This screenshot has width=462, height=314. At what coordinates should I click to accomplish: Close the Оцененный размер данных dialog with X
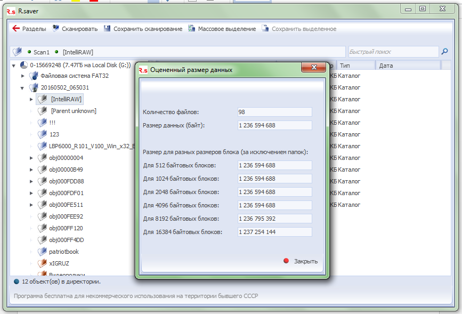tap(313, 68)
